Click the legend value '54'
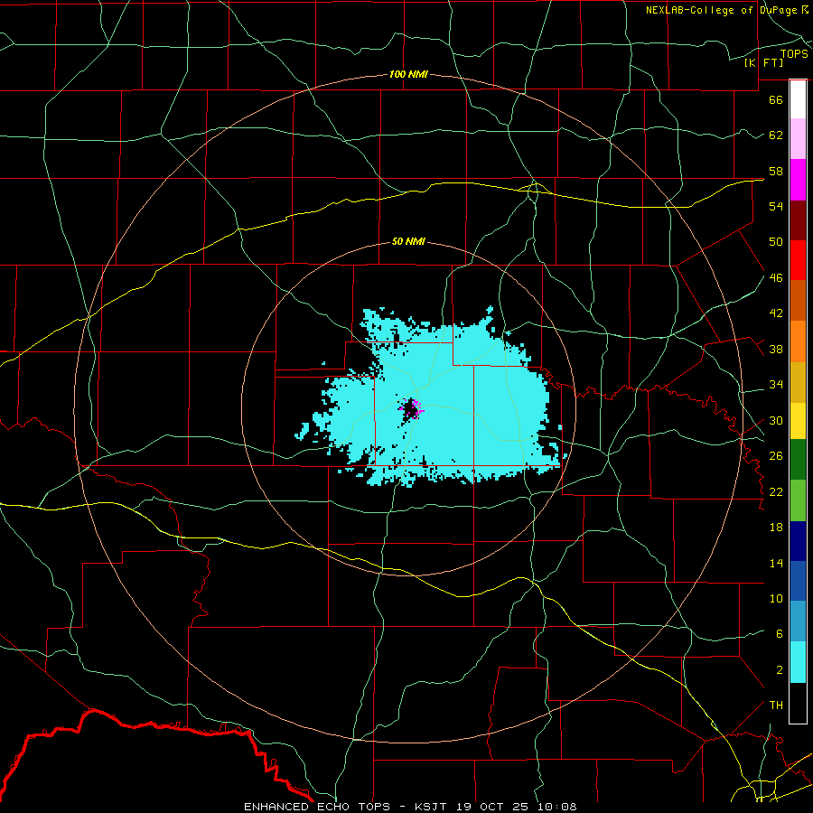The image size is (813, 813). click(x=776, y=206)
